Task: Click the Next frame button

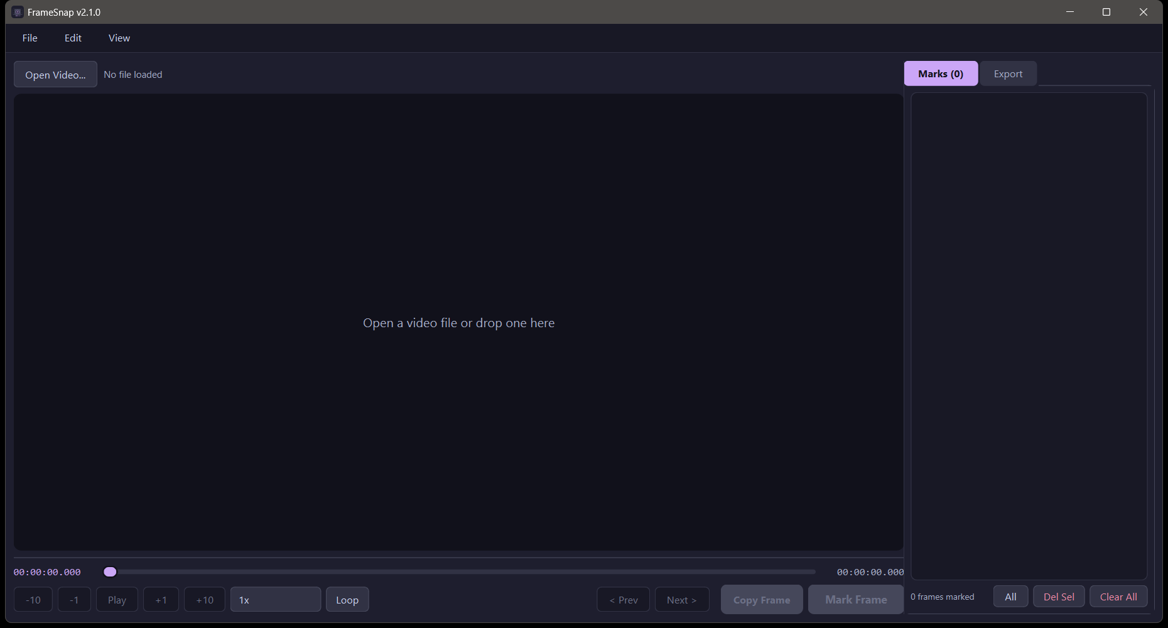Action: click(682, 599)
